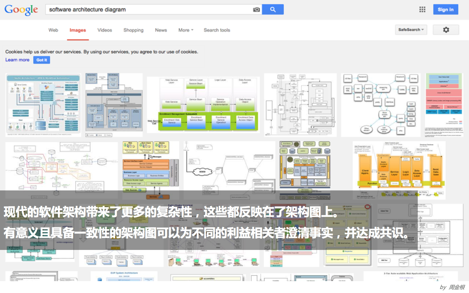Click inside the search query field
This screenshot has height=293, width=469.
[x=142, y=9]
